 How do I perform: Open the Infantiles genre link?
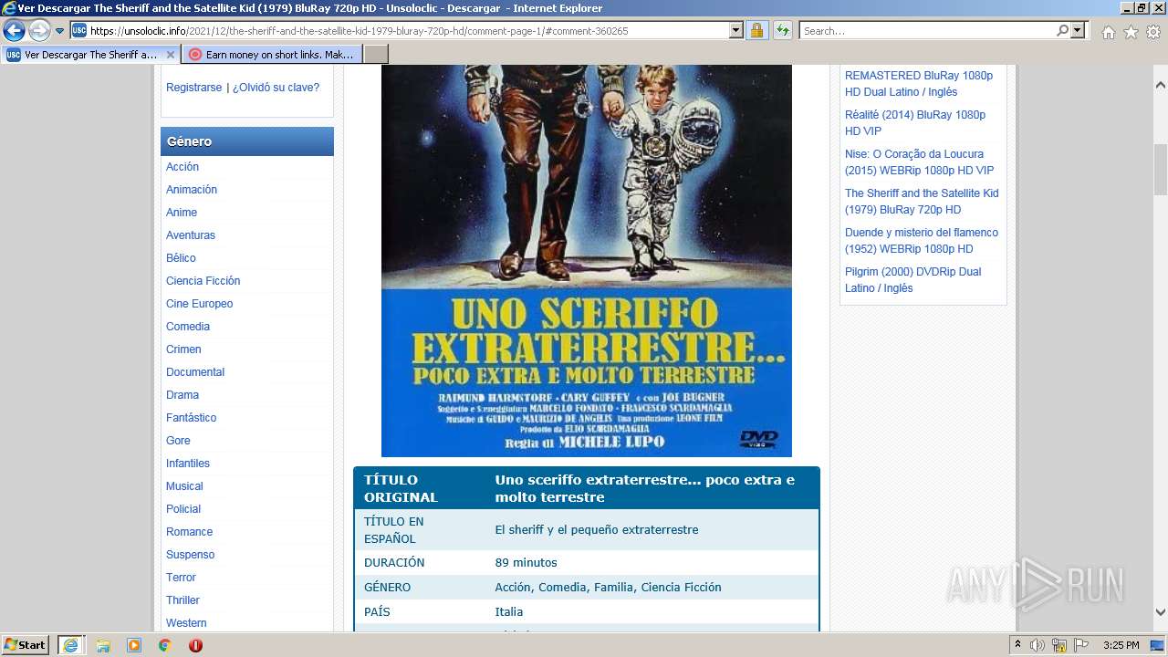click(x=188, y=464)
